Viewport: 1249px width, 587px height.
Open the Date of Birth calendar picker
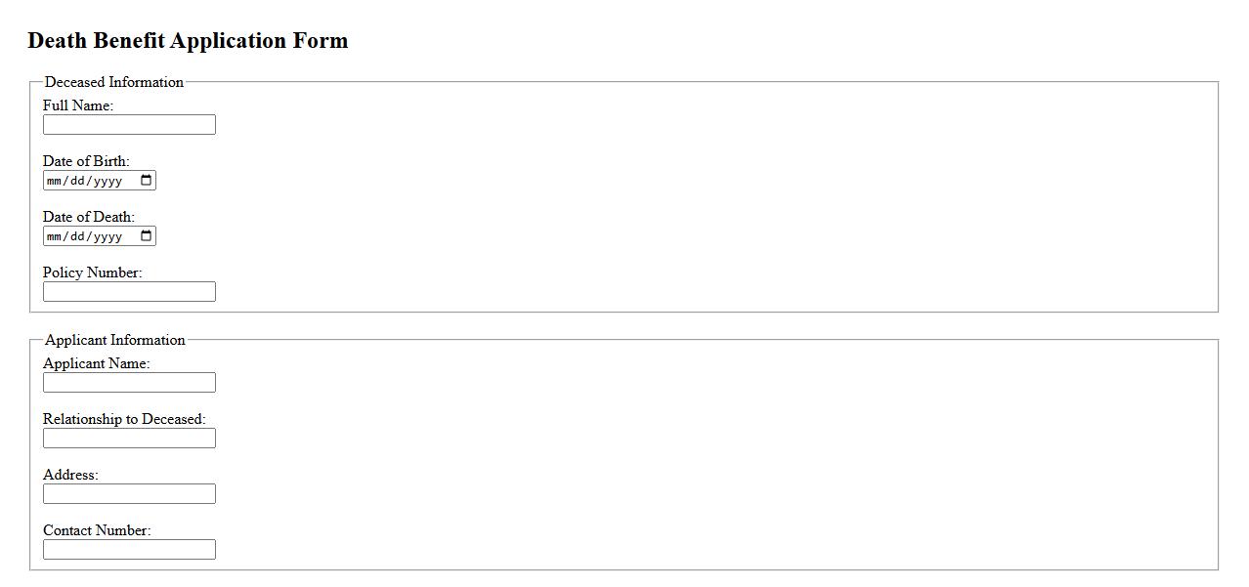pyautogui.click(x=147, y=181)
